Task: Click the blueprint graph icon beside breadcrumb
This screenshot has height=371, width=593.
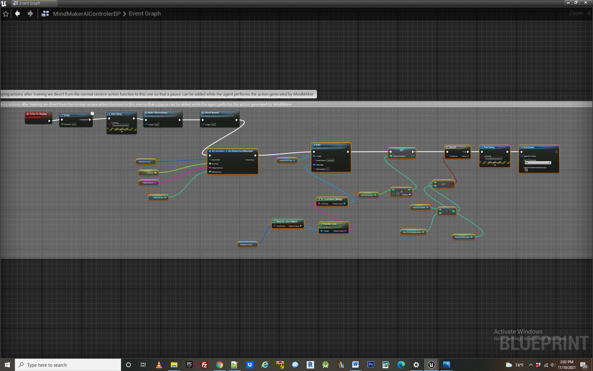Action: click(x=45, y=14)
